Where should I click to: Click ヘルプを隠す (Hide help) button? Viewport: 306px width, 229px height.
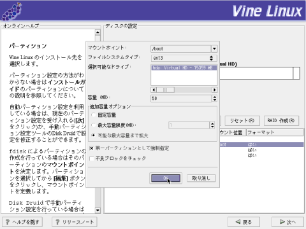tap(22, 222)
